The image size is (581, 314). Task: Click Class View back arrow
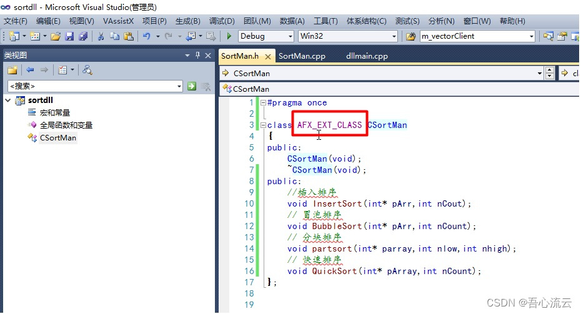pyautogui.click(x=30, y=70)
